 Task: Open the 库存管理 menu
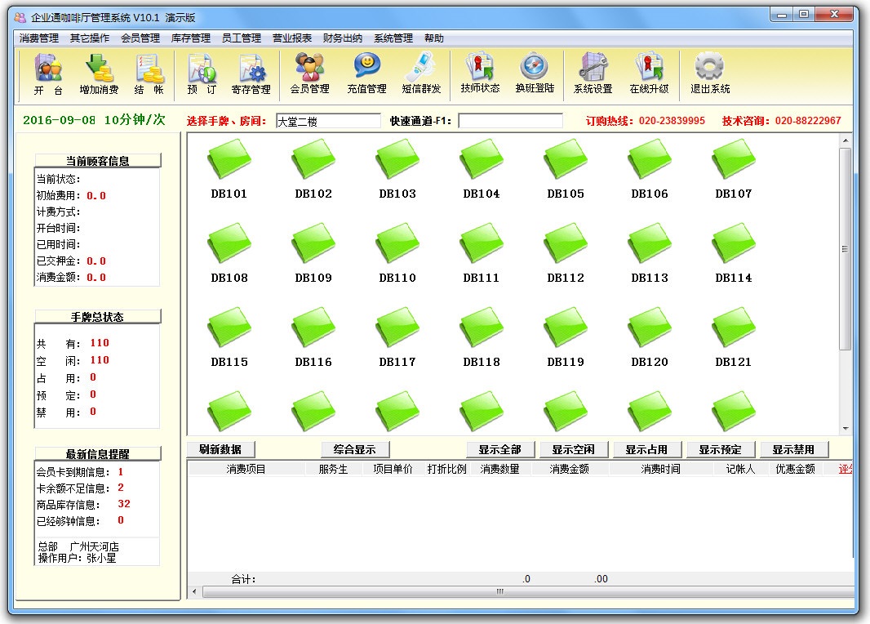pyautogui.click(x=191, y=38)
